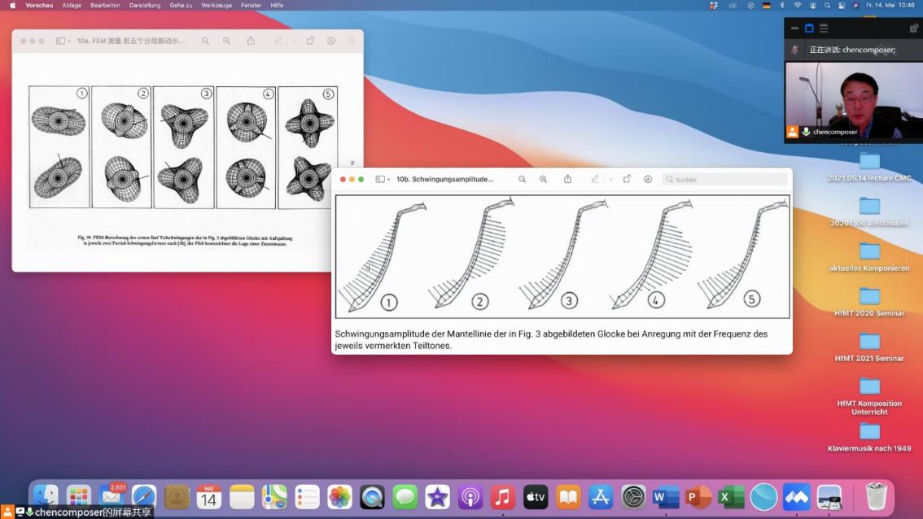This screenshot has width=923, height=519.
Task: Click the Suchen search field in the 10b window
Action: (724, 180)
